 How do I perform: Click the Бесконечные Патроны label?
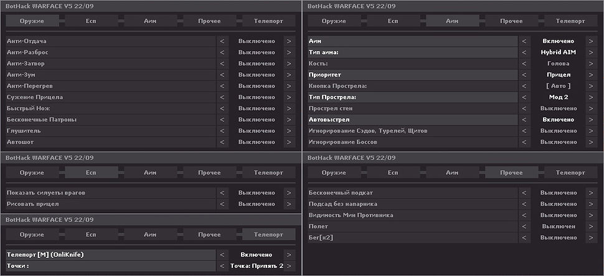coord(42,119)
